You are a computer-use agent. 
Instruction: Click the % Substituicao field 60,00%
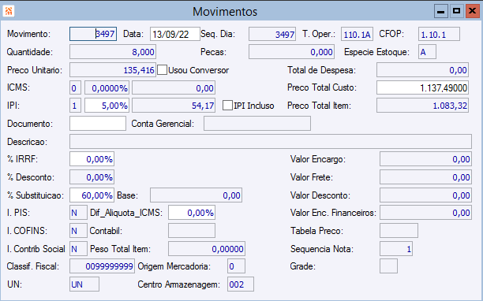tap(92, 195)
